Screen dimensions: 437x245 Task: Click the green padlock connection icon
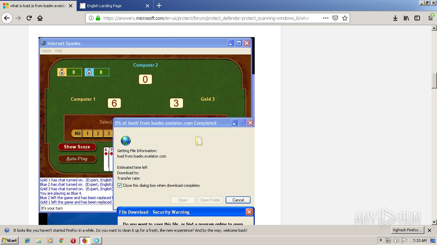click(x=98, y=18)
